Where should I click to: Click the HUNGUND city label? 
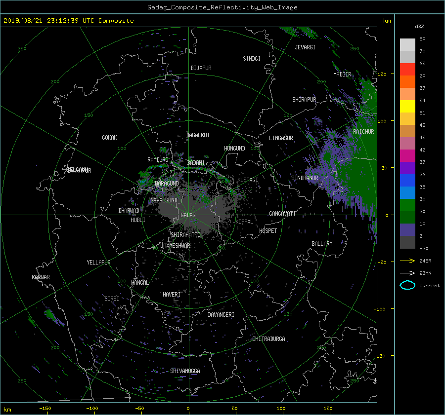[x=234, y=148]
